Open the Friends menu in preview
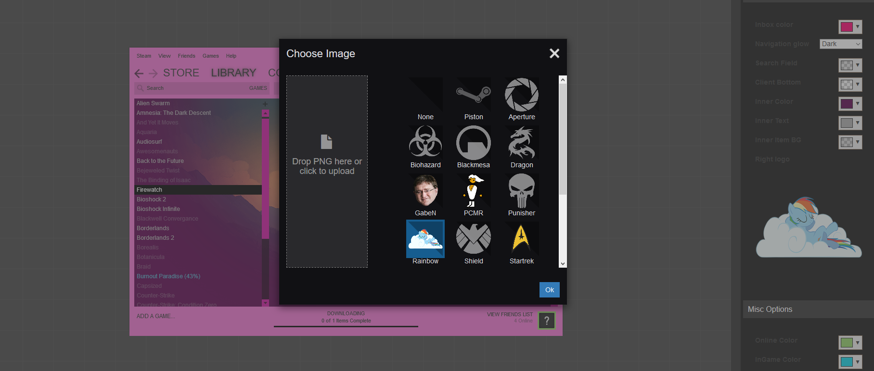The image size is (874, 371). coord(187,56)
